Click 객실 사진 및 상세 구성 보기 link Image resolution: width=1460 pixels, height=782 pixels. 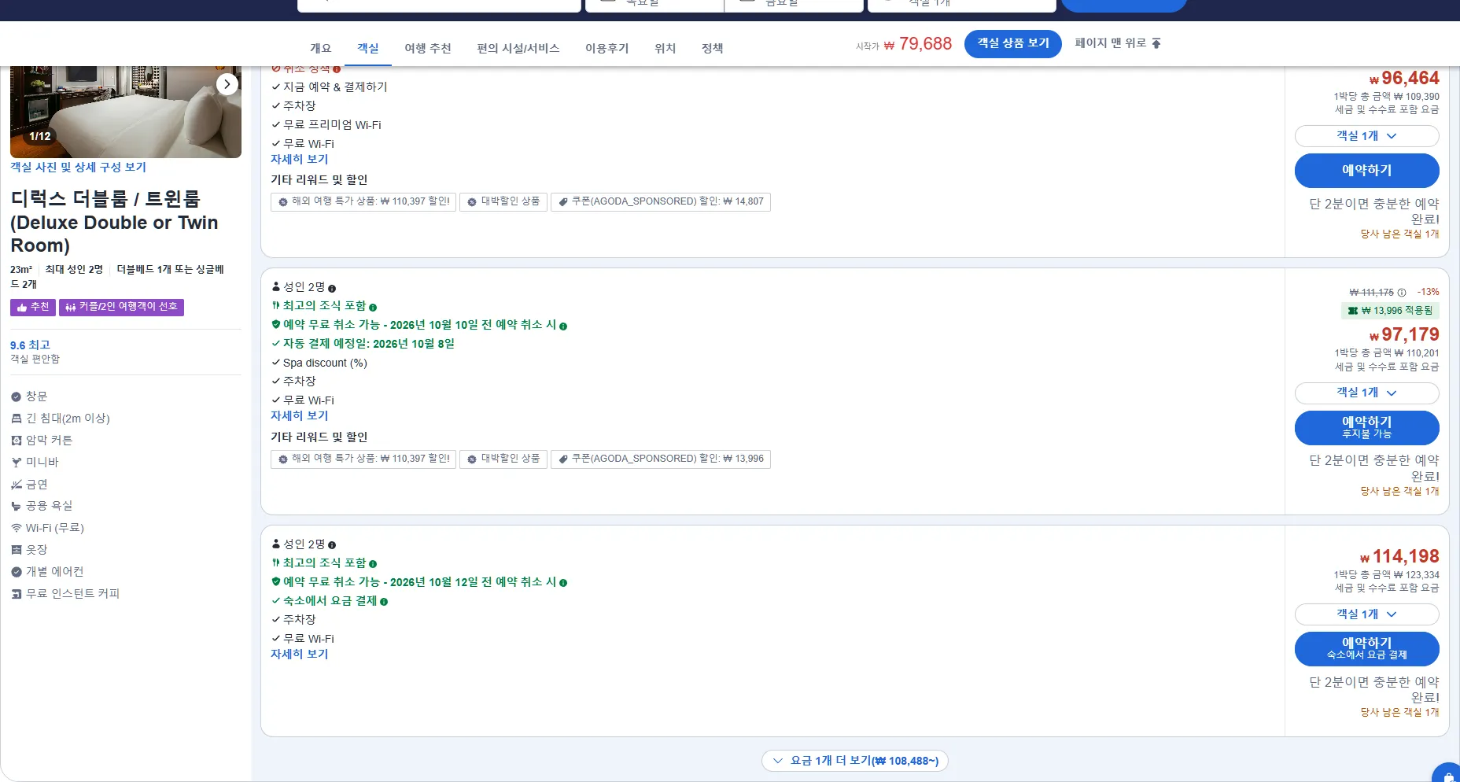click(x=78, y=167)
